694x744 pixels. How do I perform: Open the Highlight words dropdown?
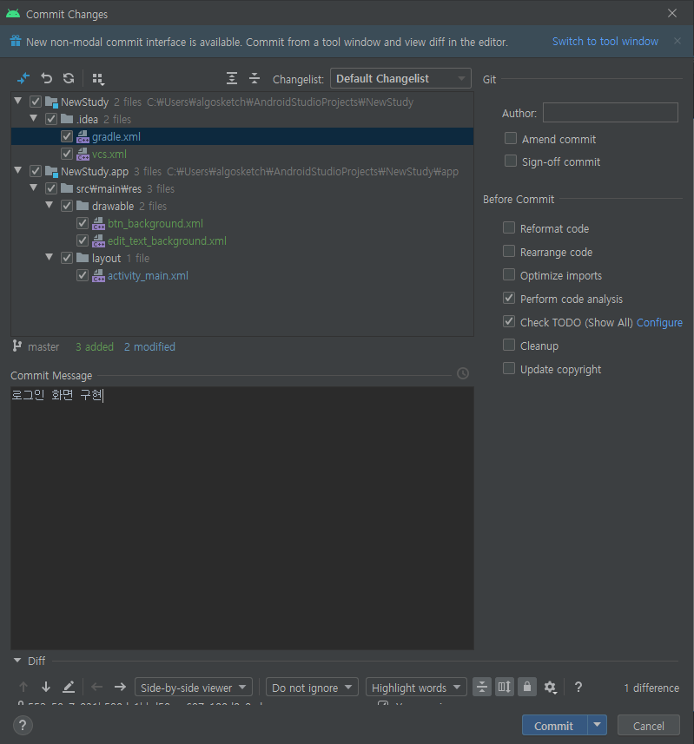coord(416,687)
